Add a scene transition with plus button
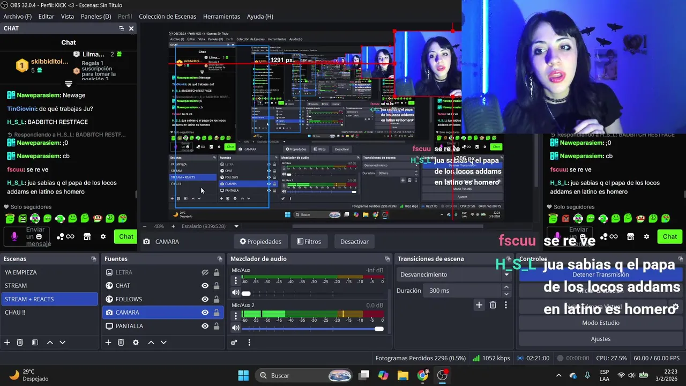The image size is (686, 386). (x=479, y=305)
